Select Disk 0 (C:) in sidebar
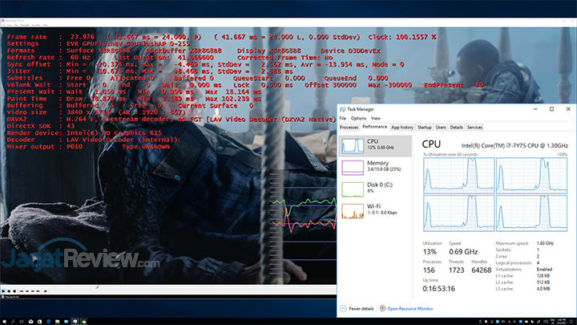577x325 pixels. click(375, 189)
